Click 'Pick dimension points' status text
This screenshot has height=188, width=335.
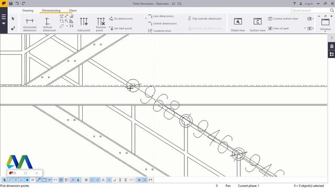click(x=15, y=186)
